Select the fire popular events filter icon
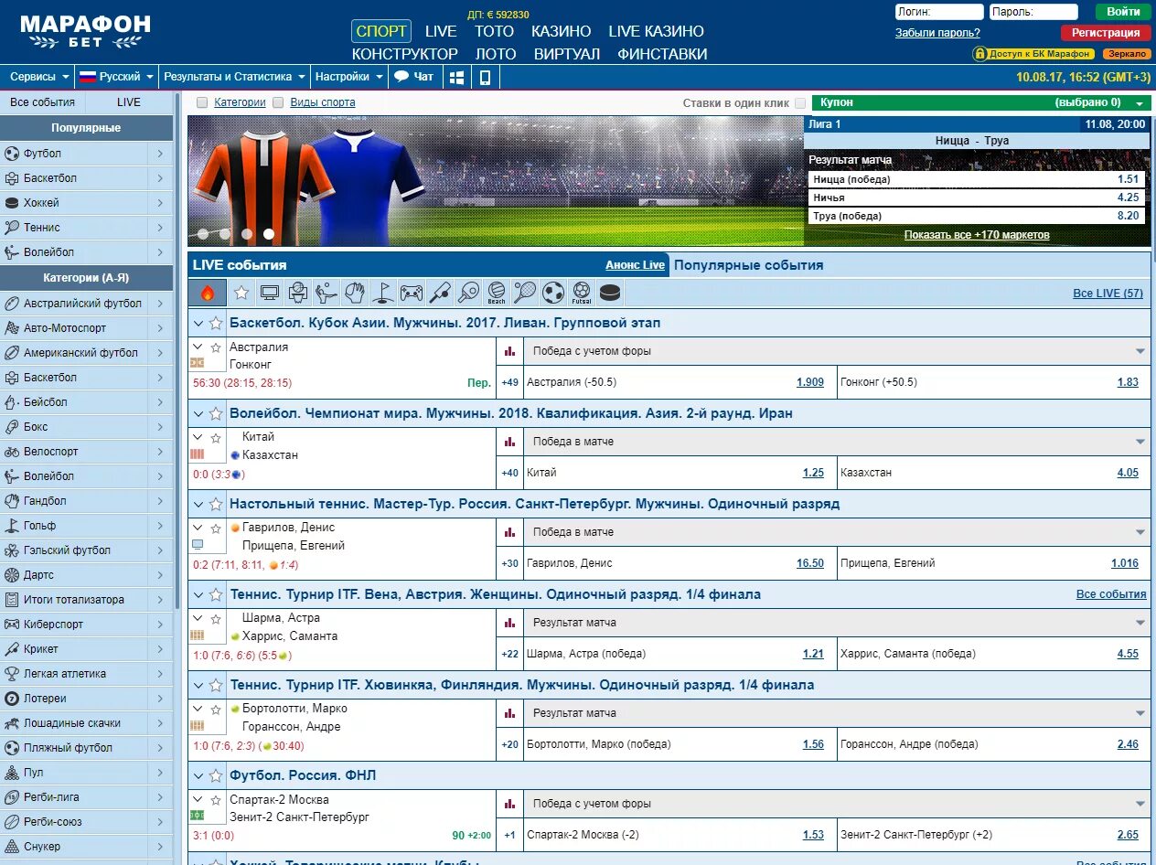Screen dimensions: 1156x865 pyautogui.click(x=208, y=293)
